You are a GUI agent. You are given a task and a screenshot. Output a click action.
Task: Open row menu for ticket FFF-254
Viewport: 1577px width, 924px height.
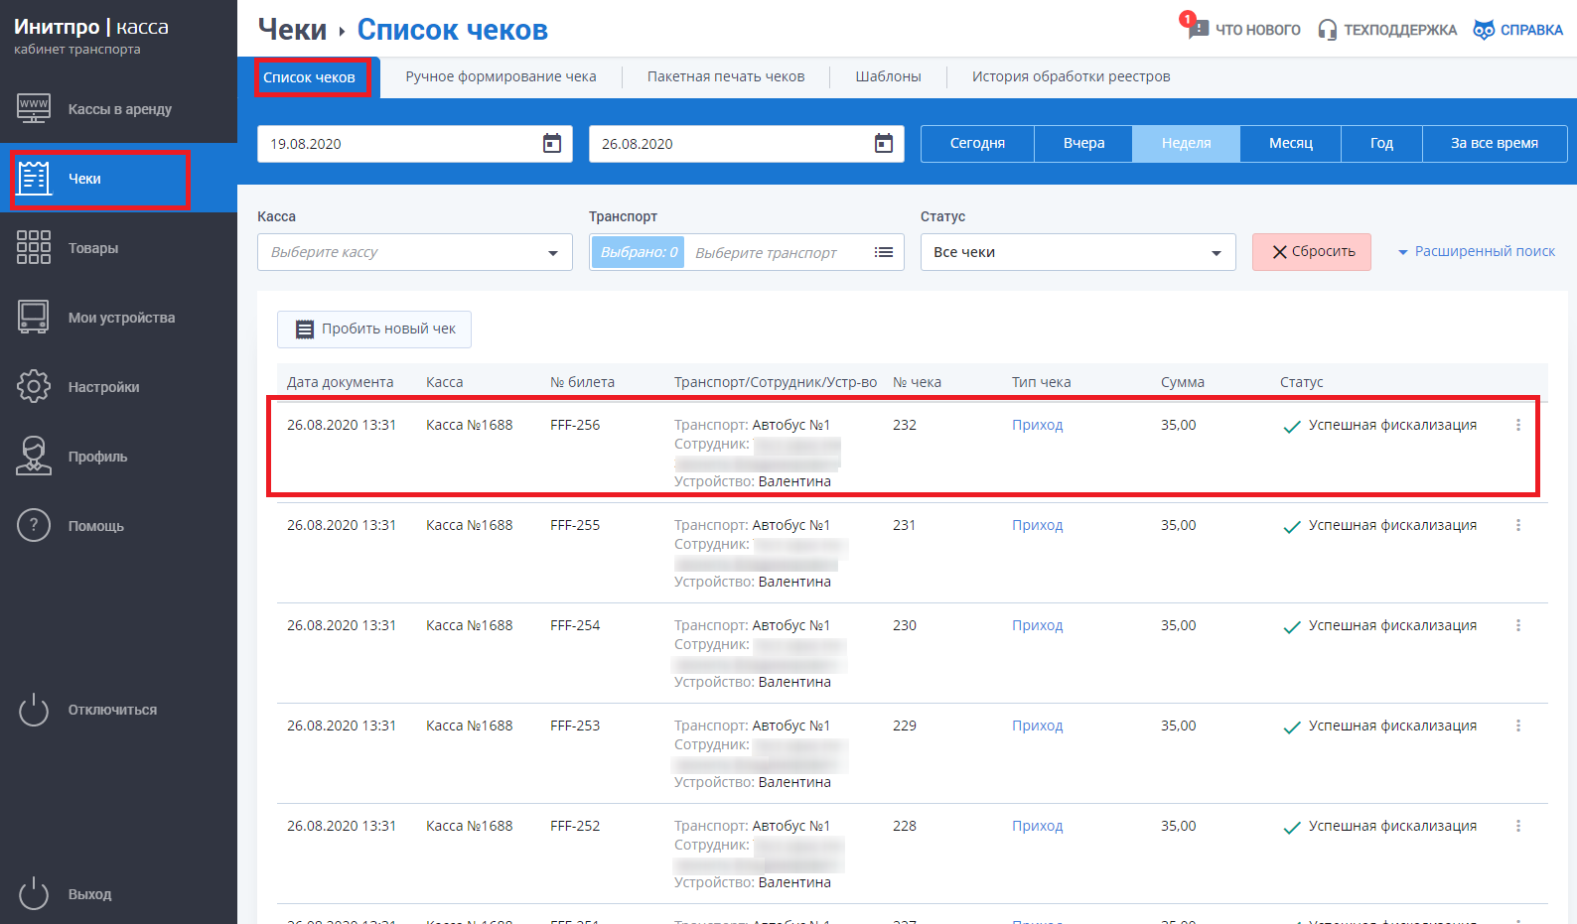1518,625
